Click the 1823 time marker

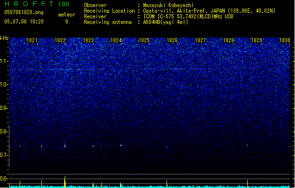coord(88,40)
